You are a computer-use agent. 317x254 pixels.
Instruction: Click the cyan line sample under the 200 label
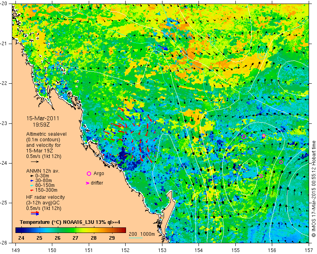pos(136,238)
